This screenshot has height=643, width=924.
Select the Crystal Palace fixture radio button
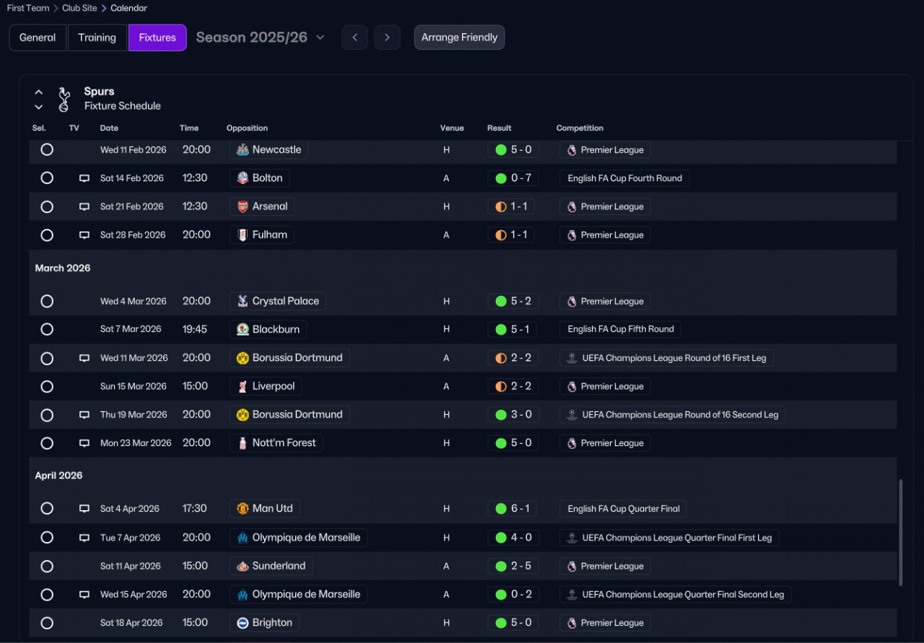[x=47, y=301]
